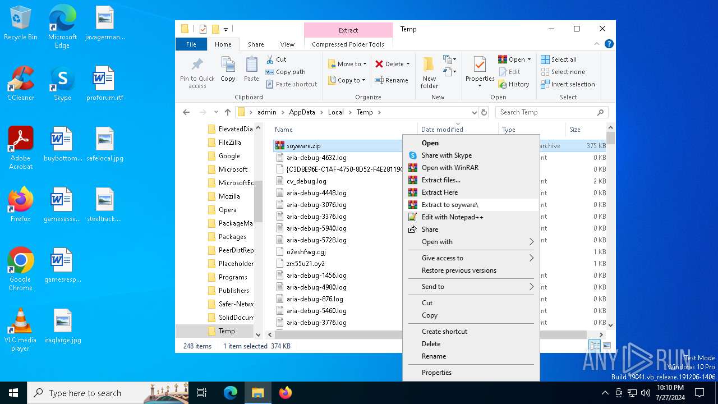Click Copy path in ribbon

(286, 72)
